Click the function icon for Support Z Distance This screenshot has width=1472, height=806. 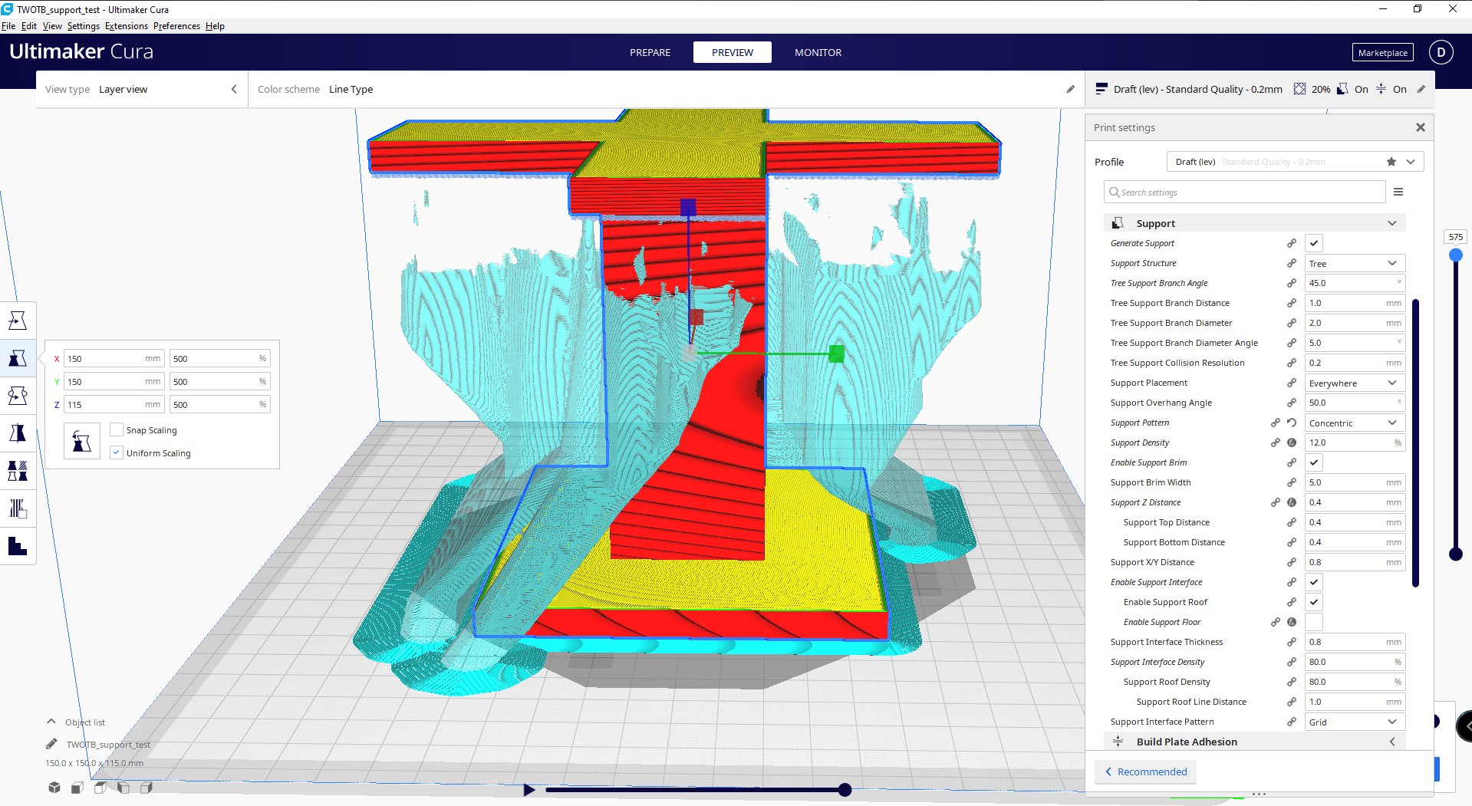(1292, 502)
